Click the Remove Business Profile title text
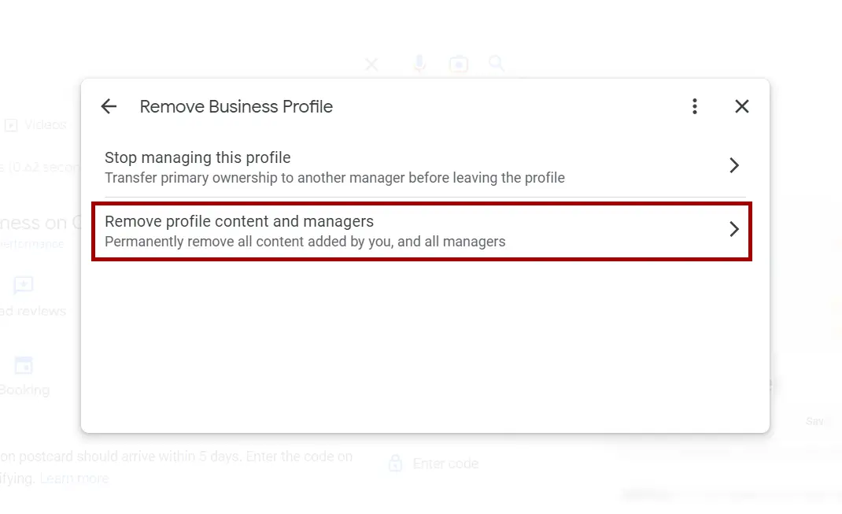Screen dimensions: 842x514 (x=236, y=106)
